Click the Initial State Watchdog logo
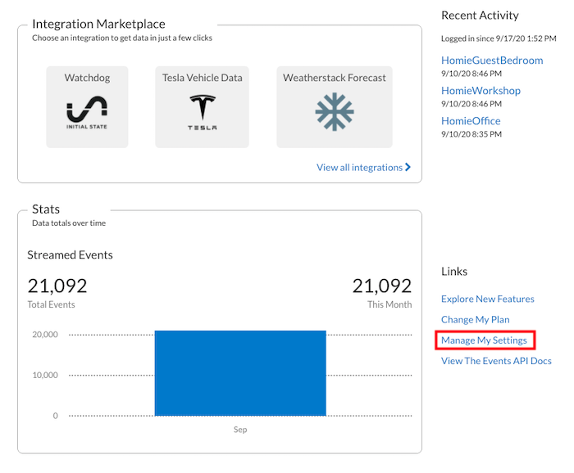Image resolution: width=574 pixels, height=473 pixels. click(x=87, y=112)
